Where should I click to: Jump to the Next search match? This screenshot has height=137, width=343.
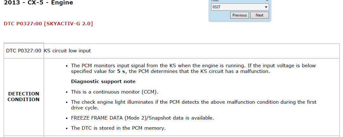[259, 15]
